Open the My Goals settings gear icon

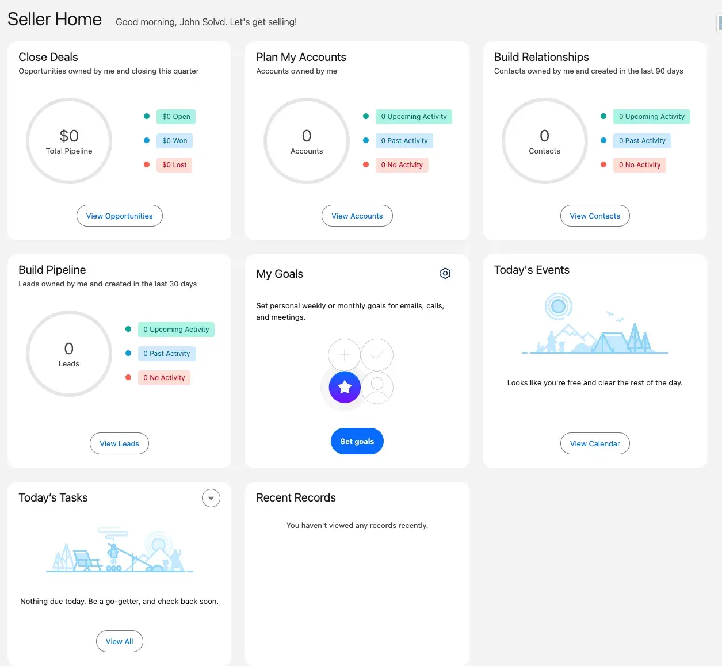point(445,273)
